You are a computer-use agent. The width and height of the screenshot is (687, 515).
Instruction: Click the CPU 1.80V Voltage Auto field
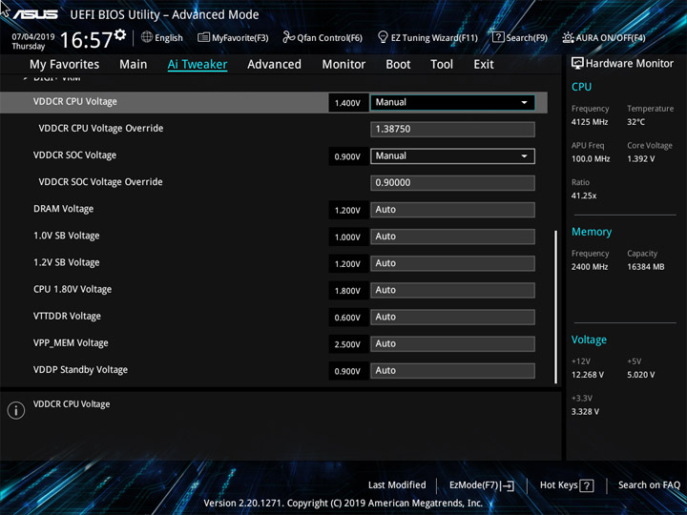click(x=452, y=290)
